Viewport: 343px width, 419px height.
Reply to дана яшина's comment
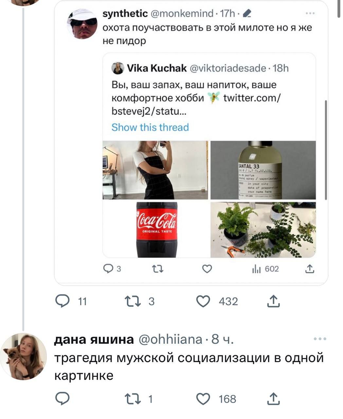62,399
